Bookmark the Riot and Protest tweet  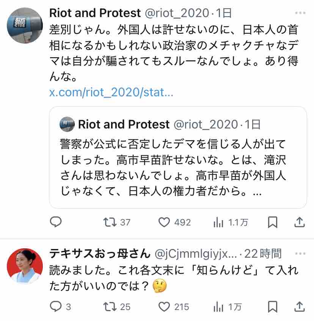pos(272,222)
